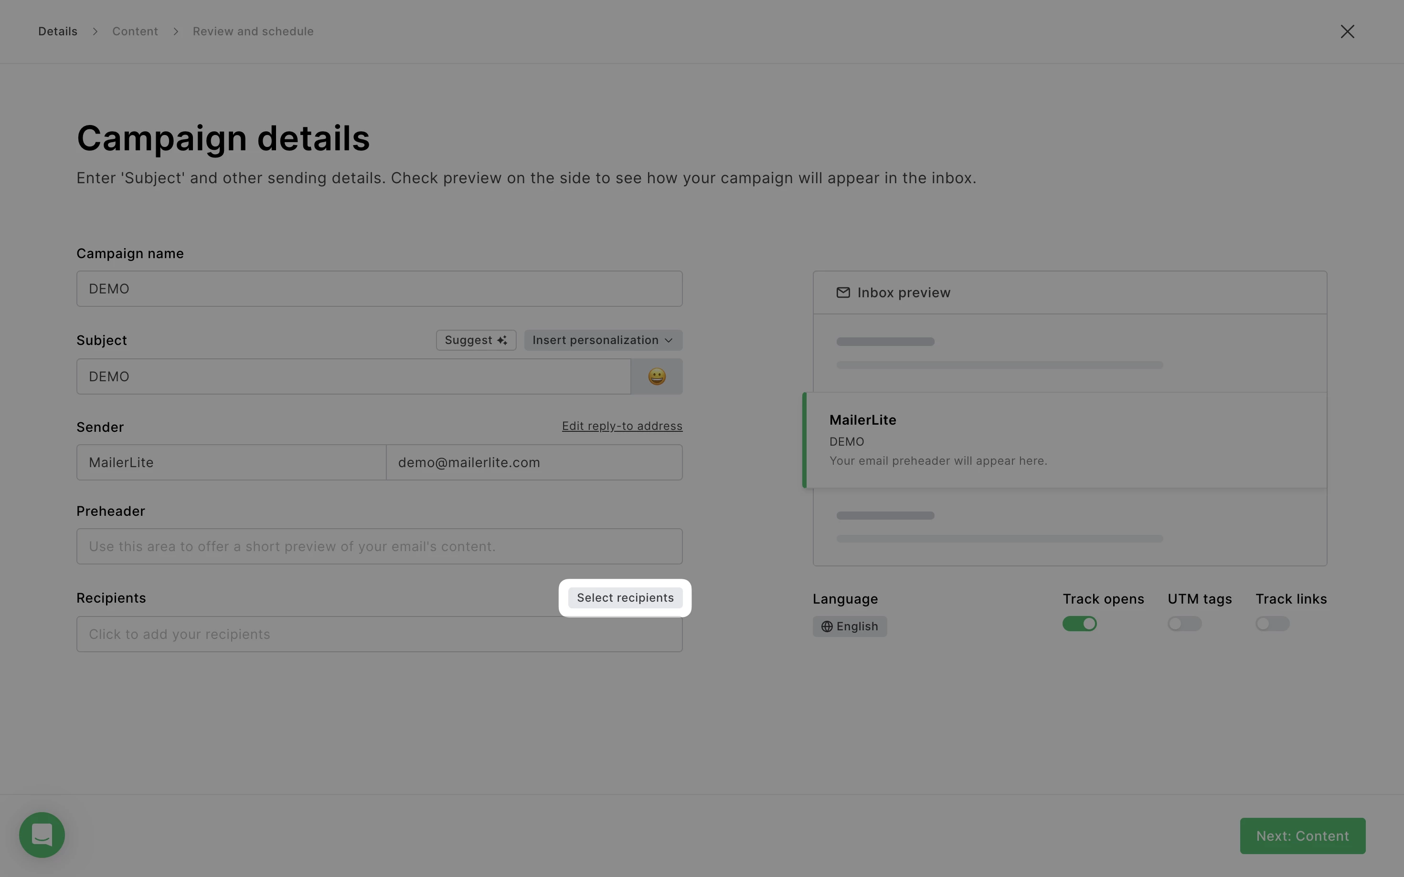1404x877 pixels.
Task: Focus the Preheader input field
Action: click(378, 546)
